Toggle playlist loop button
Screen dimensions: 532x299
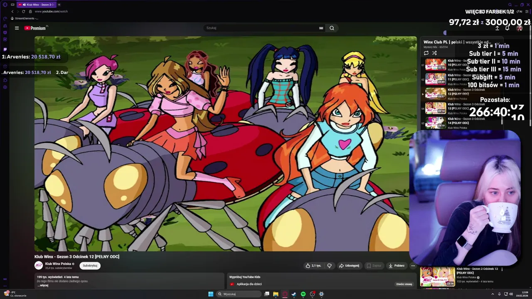pyautogui.click(x=426, y=53)
